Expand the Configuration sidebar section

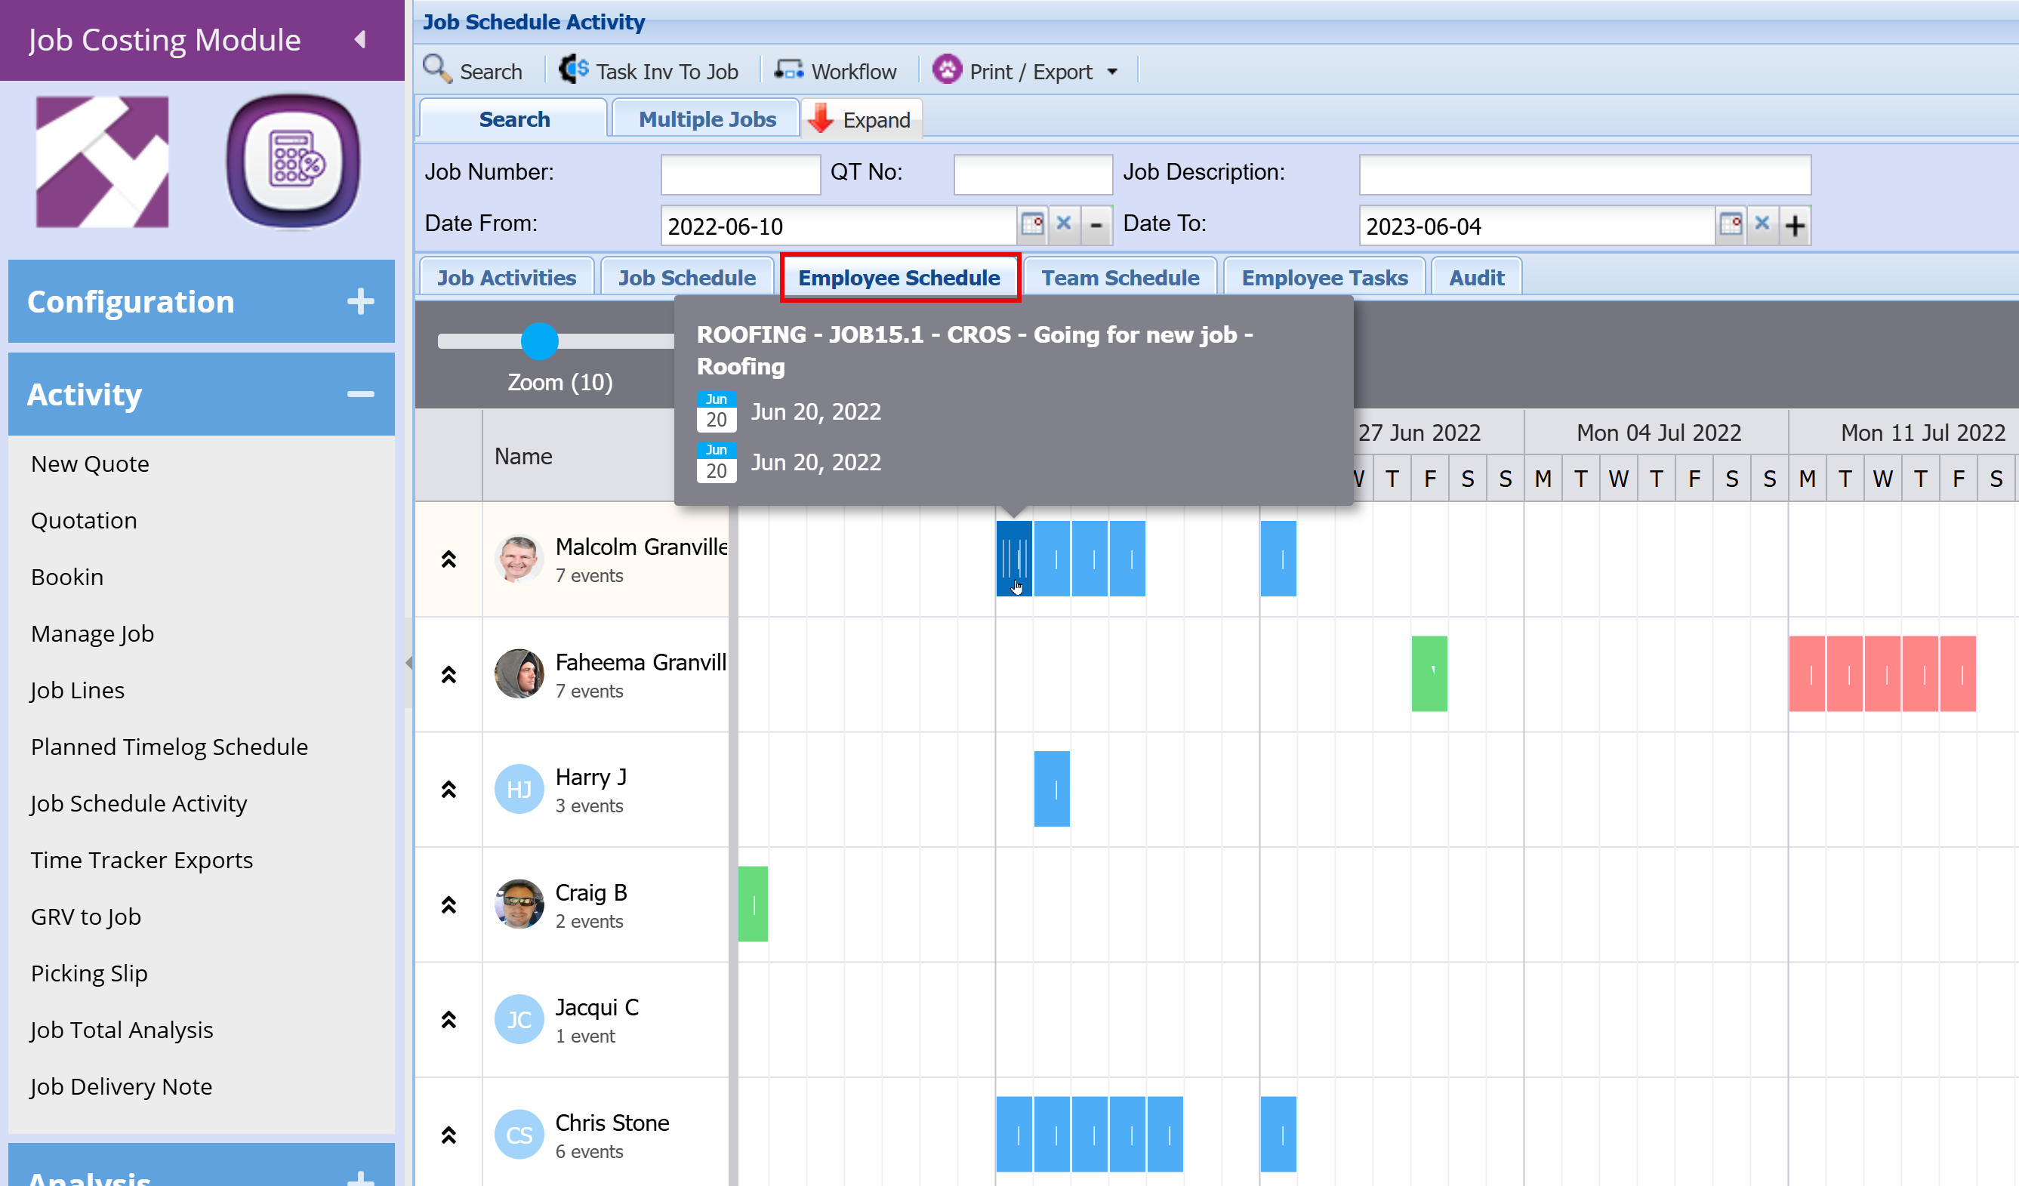pos(361,301)
